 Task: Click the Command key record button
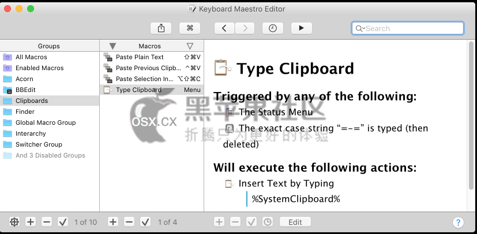190,28
